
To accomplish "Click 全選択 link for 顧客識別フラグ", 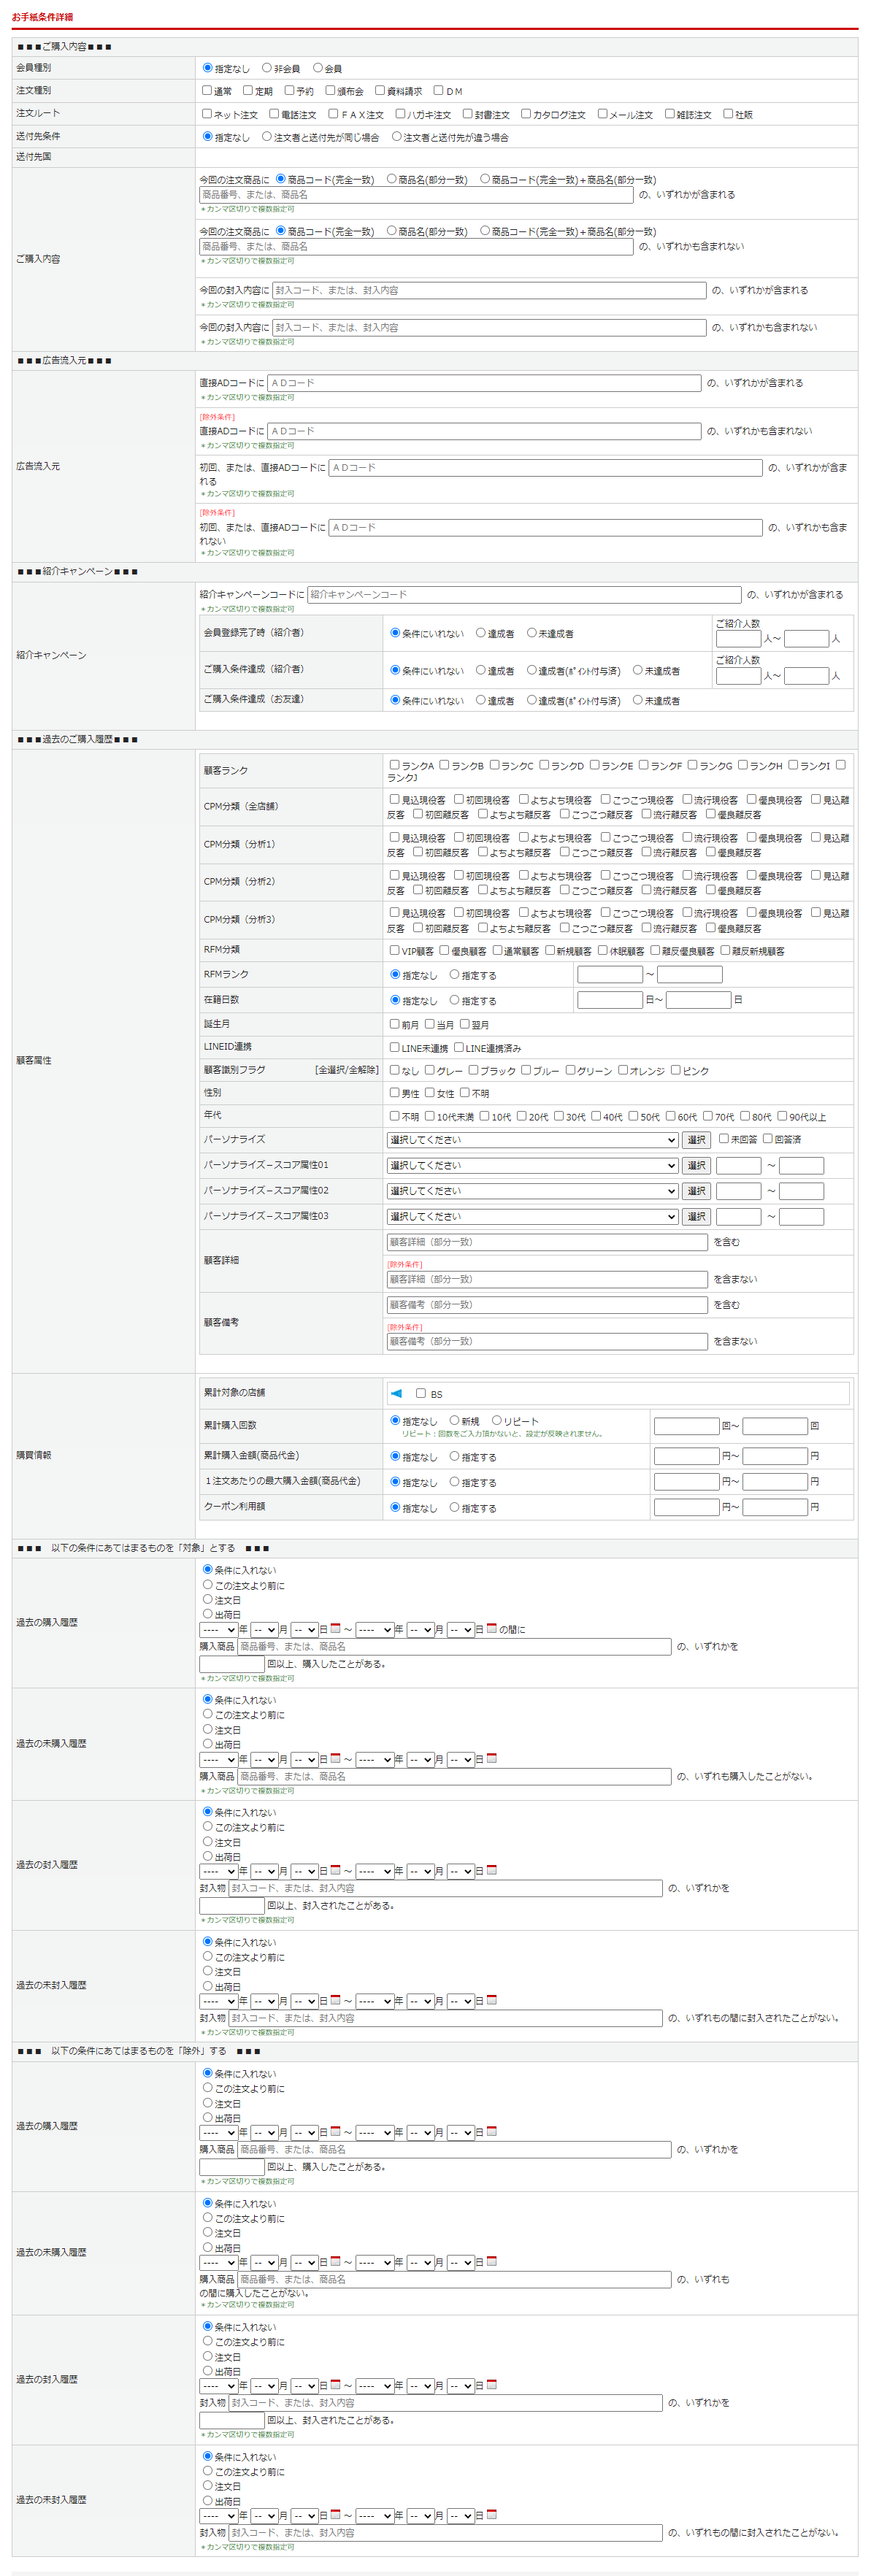I will [x=333, y=1070].
